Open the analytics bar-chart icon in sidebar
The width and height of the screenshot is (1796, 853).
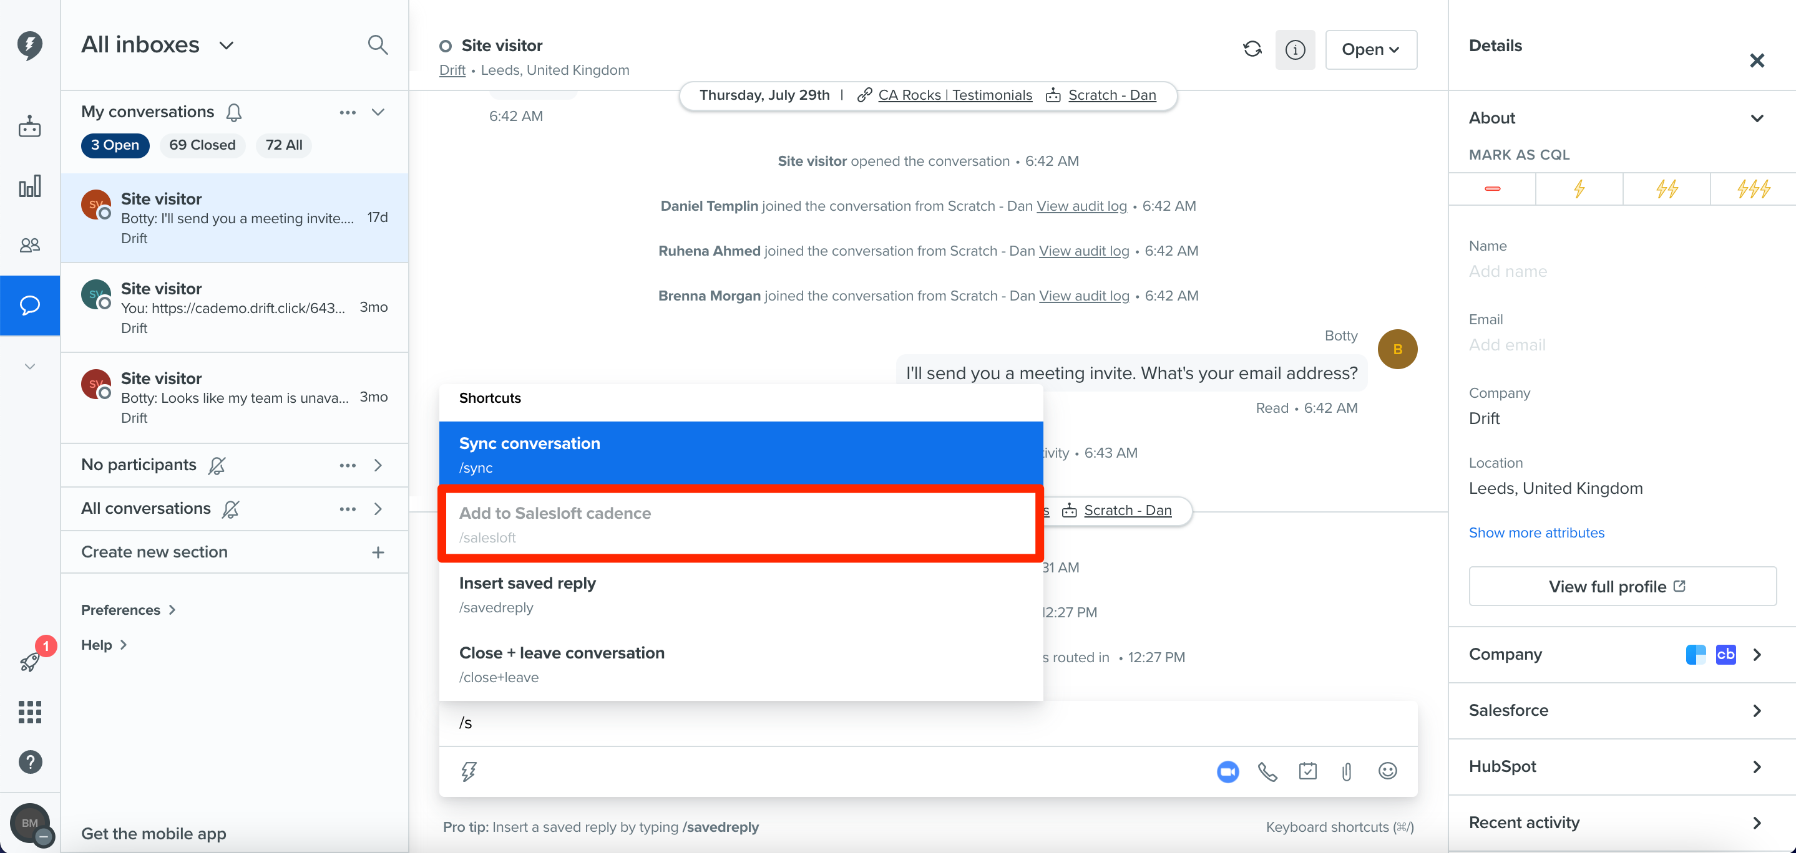click(30, 186)
